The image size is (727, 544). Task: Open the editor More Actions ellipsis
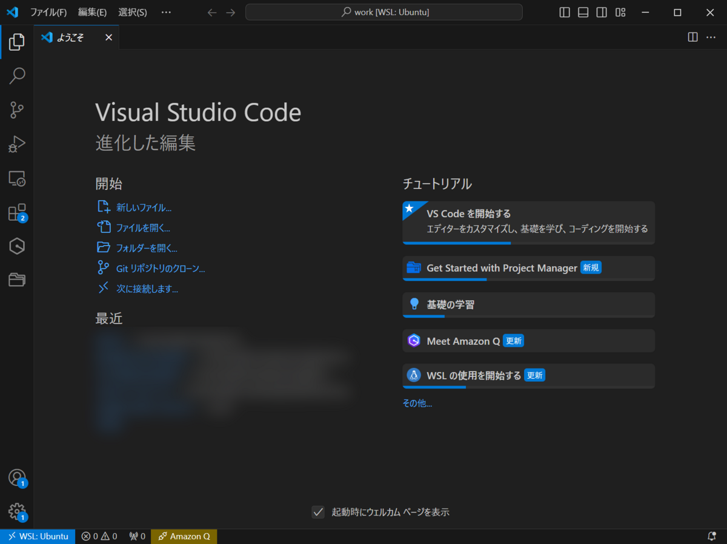click(711, 37)
